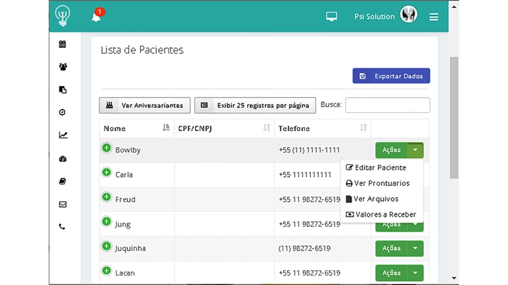
Task: Click the scrollbar up arrow
Action: click(x=454, y=7)
